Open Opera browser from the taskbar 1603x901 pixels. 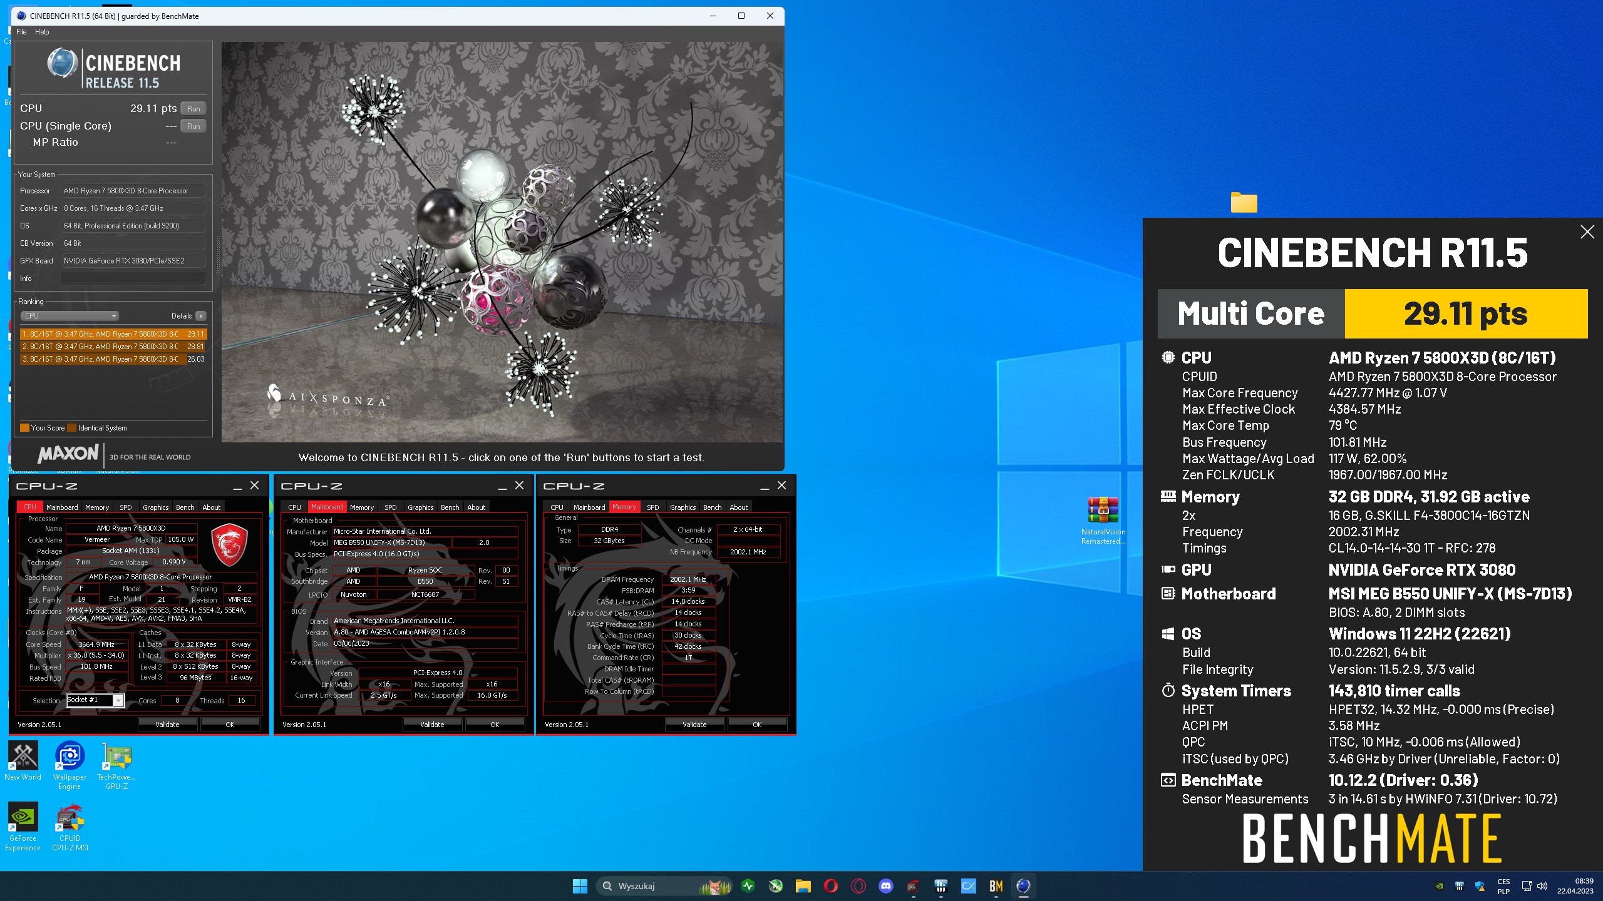tap(831, 886)
